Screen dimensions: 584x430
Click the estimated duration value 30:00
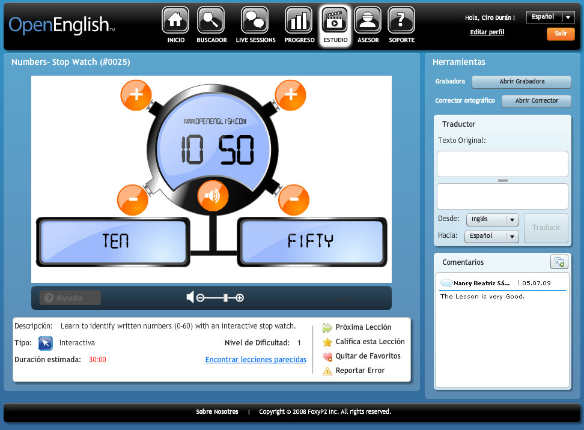97,360
